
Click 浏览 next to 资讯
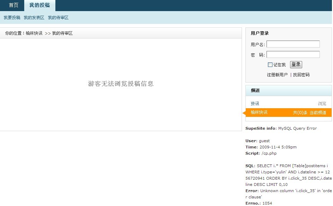322,104
